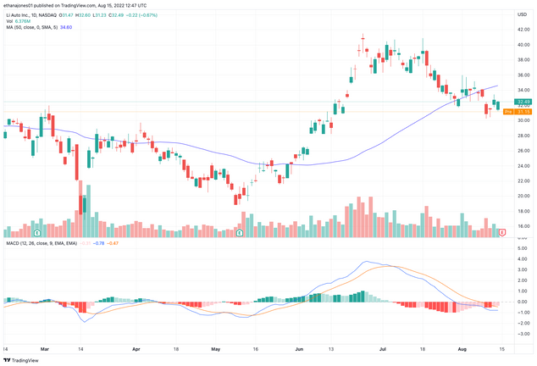Viewport: 537px width, 366px height.
Task: Click the 34.00 price axis label
Action: click(523, 90)
